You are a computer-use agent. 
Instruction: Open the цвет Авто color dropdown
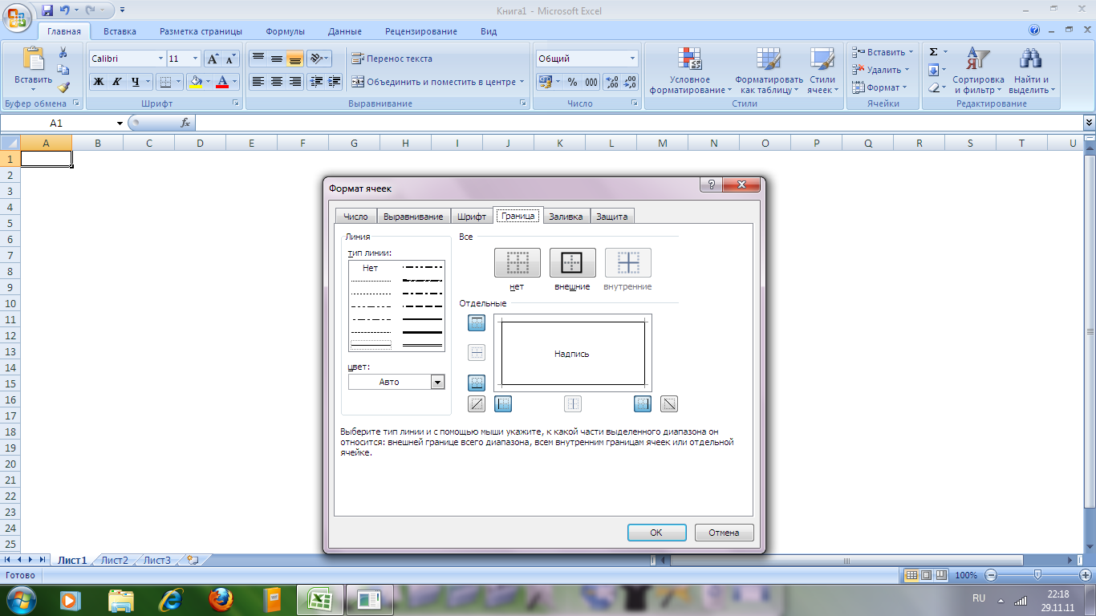click(437, 382)
